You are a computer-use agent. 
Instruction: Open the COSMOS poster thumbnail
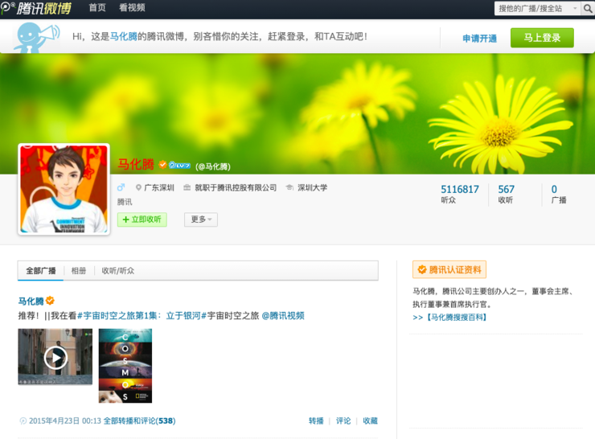(x=125, y=366)
